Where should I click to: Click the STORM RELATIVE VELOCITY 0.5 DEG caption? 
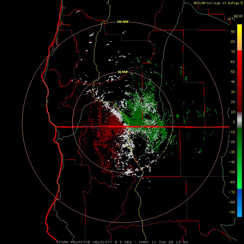tap(94, 242)
